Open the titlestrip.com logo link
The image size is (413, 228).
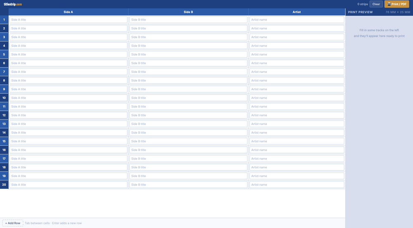[x=13, y=4]
